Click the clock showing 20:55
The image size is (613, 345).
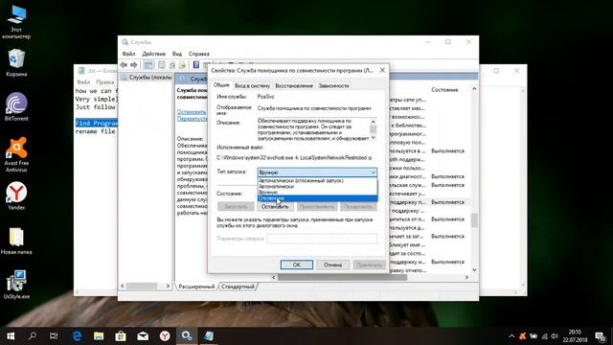pyautogui.click(x=575, y=333)
